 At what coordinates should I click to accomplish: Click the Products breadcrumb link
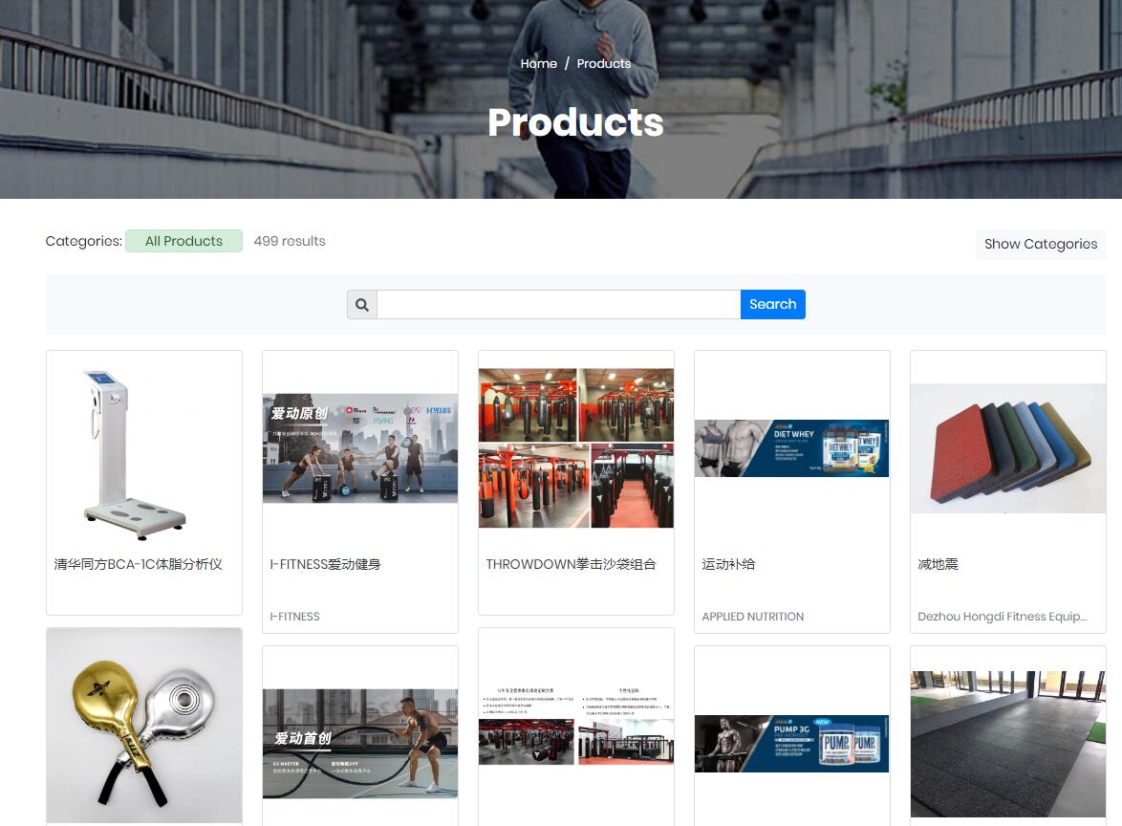click(x=604, y=64)
